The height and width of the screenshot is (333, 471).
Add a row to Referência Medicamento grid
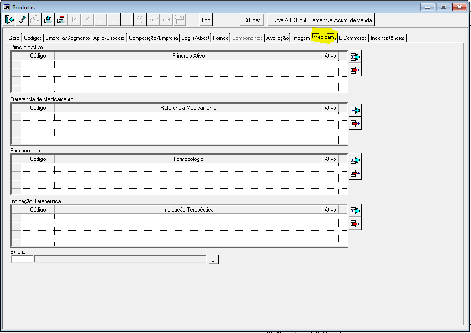pyautogui.click(x=355, y=110)
